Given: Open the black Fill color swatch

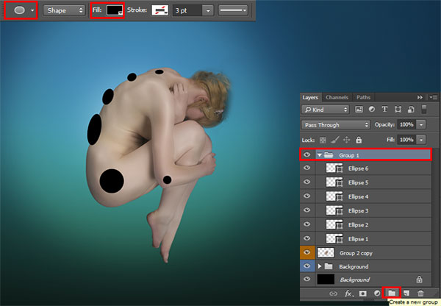Looking at the screenshot, I should (x=115, y=10).
